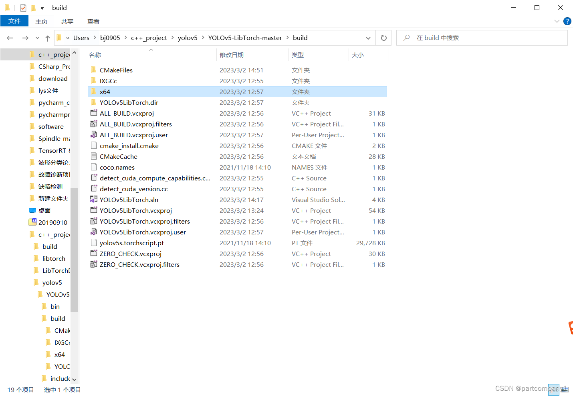Switch to large icons view in status bar
573x396 pixels.
pos(564,390)
